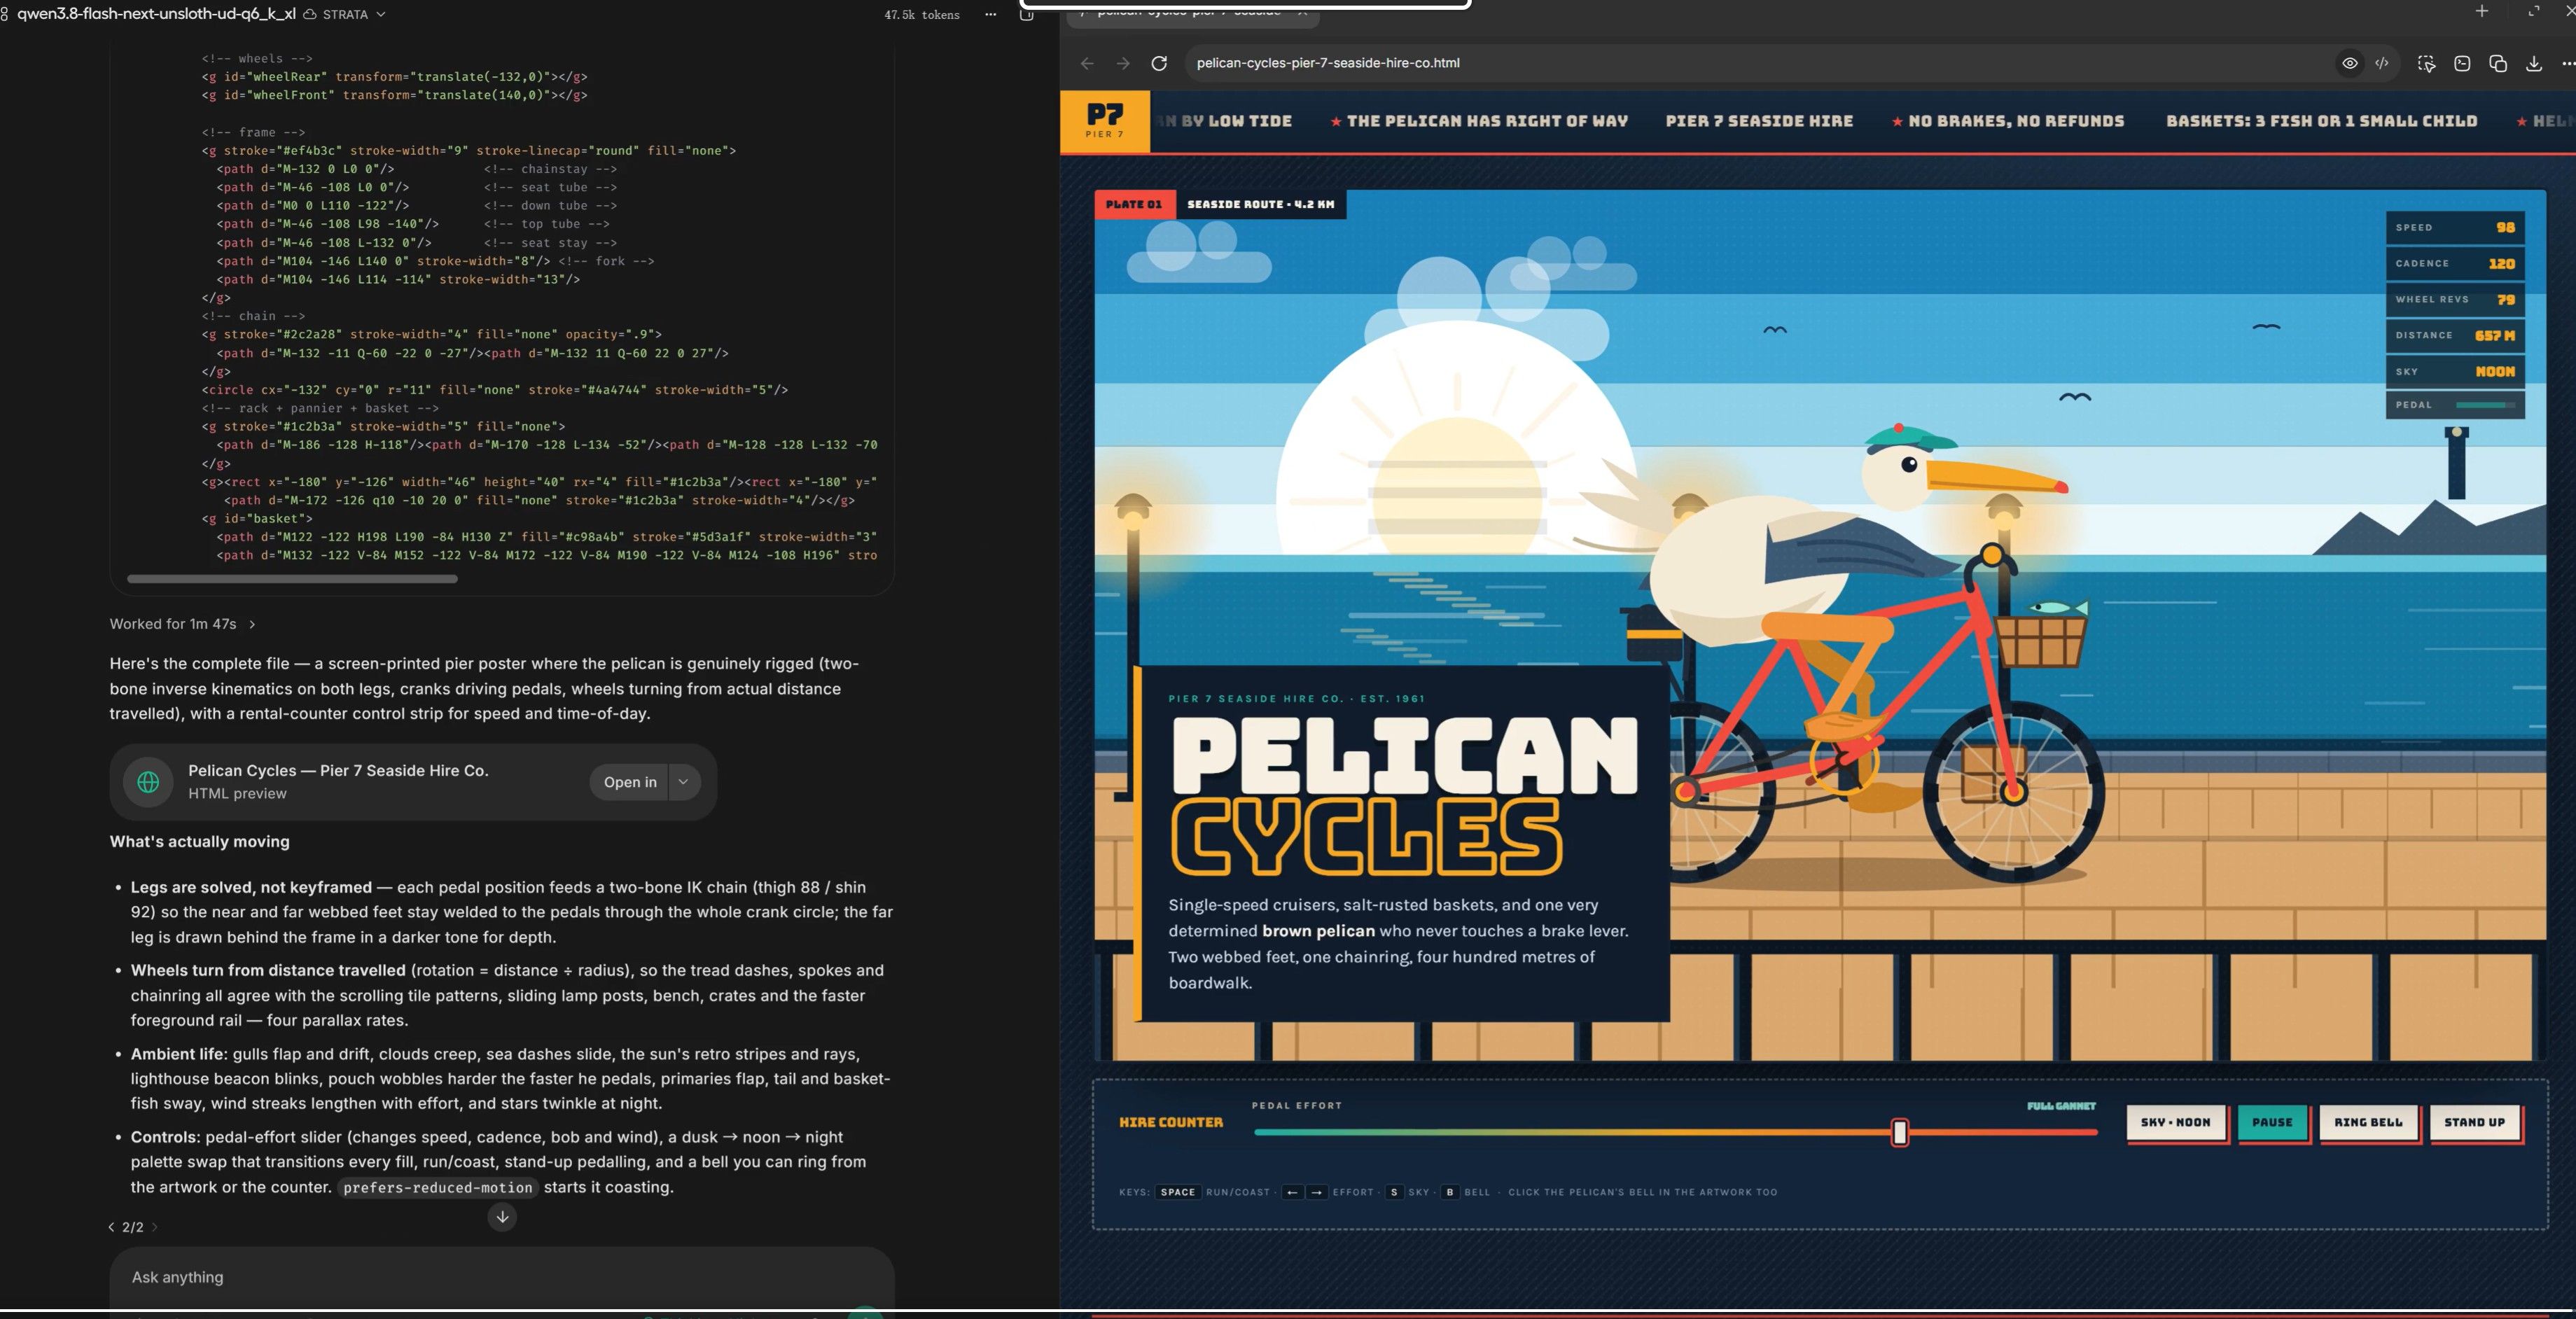Image resolution: width=2576 pixels, height=1319 pixels.
Task: Reload the preview page
Action: click(1159, 63)
